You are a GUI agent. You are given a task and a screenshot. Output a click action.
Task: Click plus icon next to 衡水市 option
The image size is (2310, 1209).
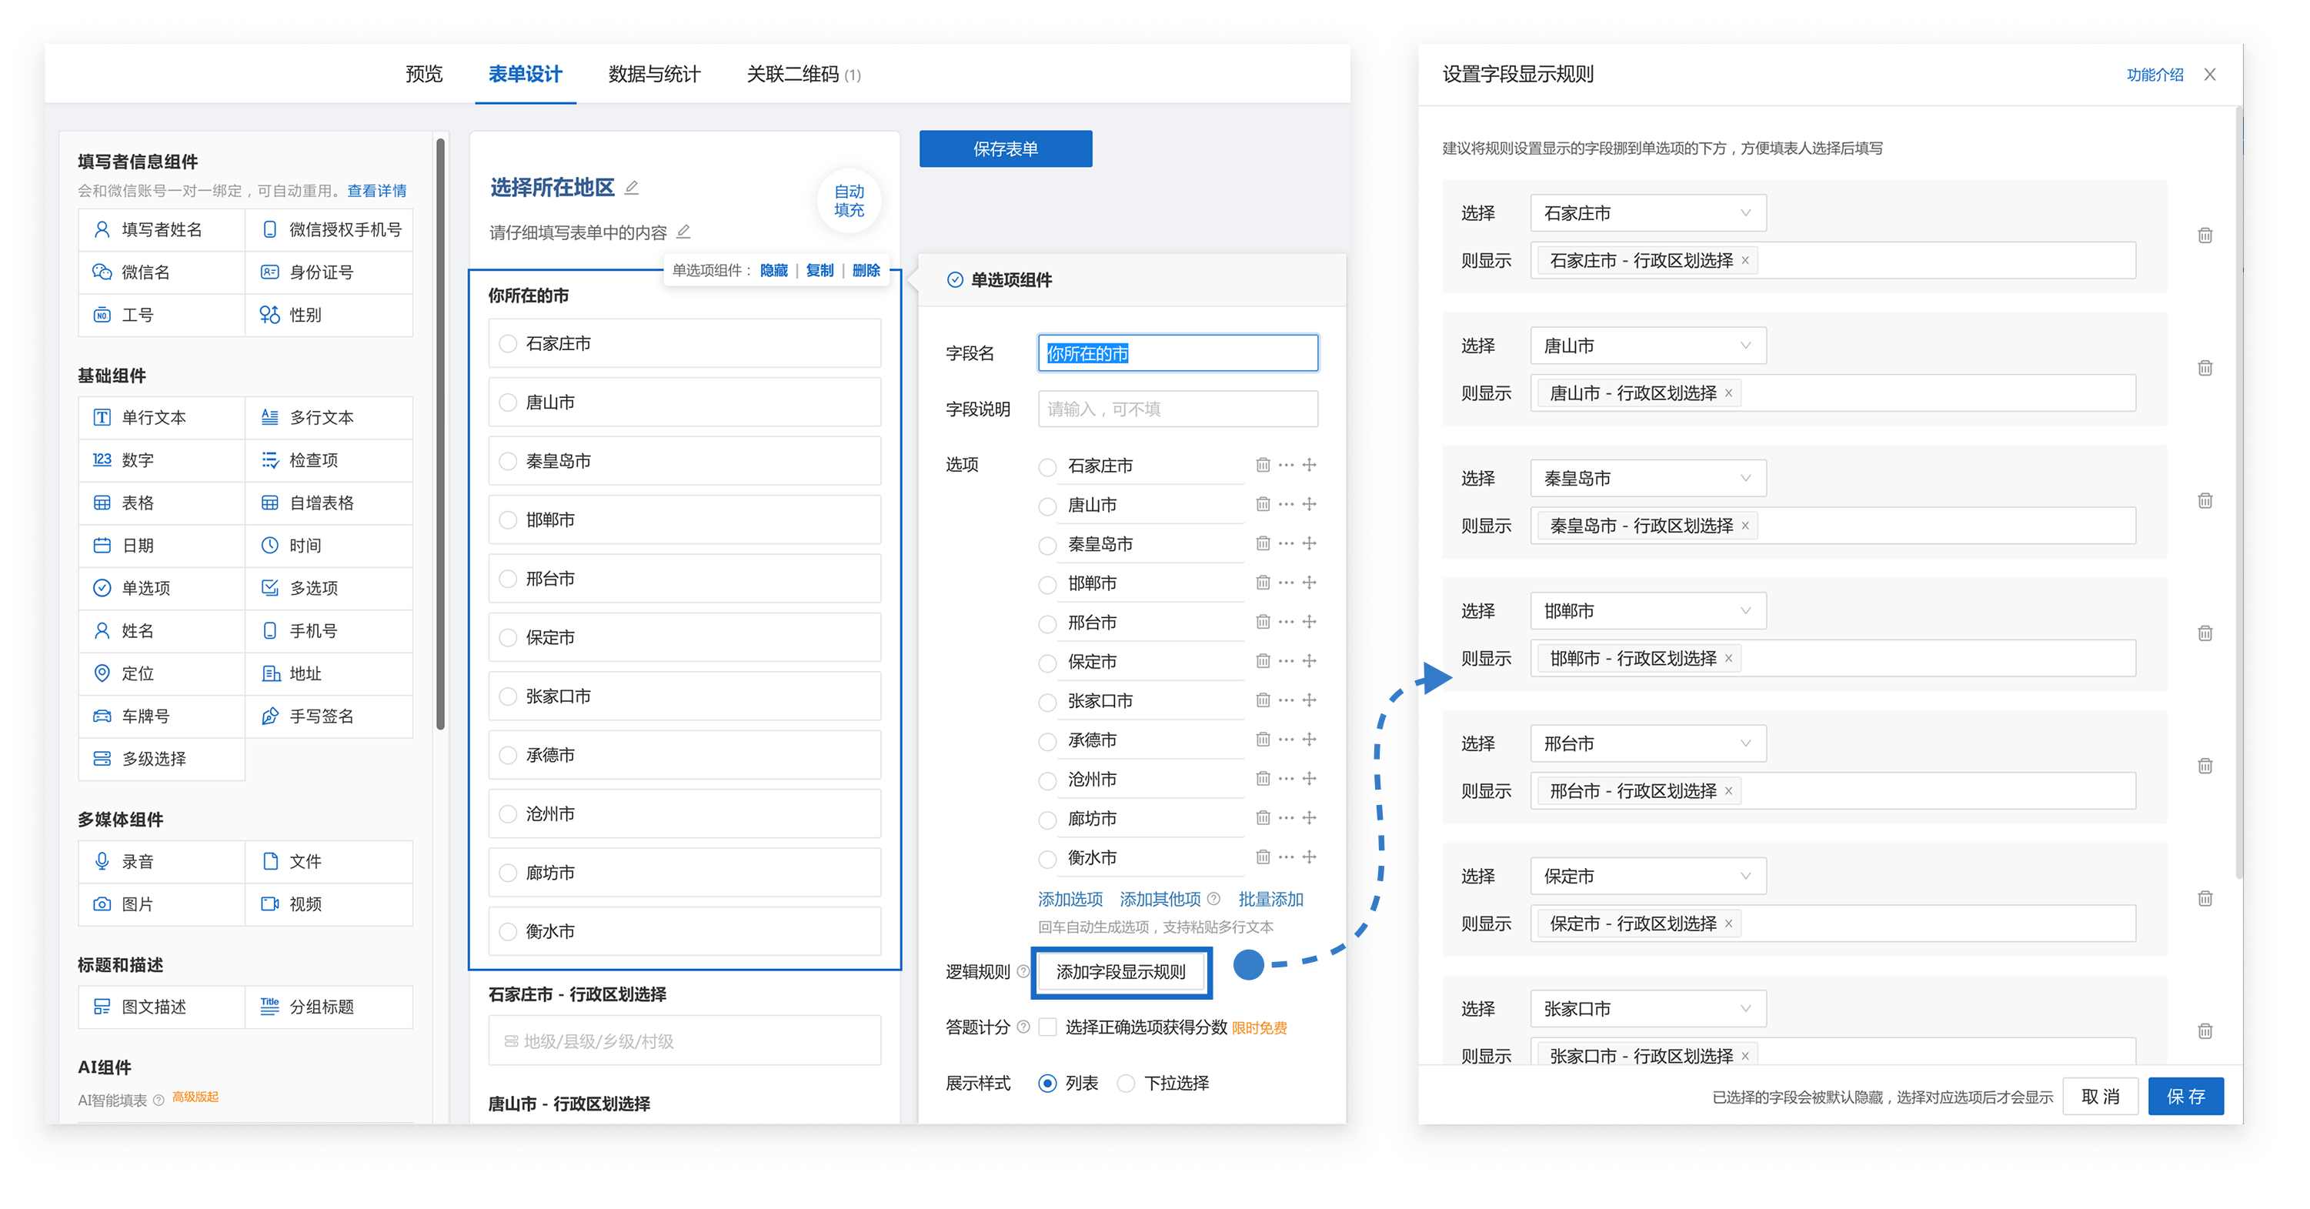[1309, 857]
